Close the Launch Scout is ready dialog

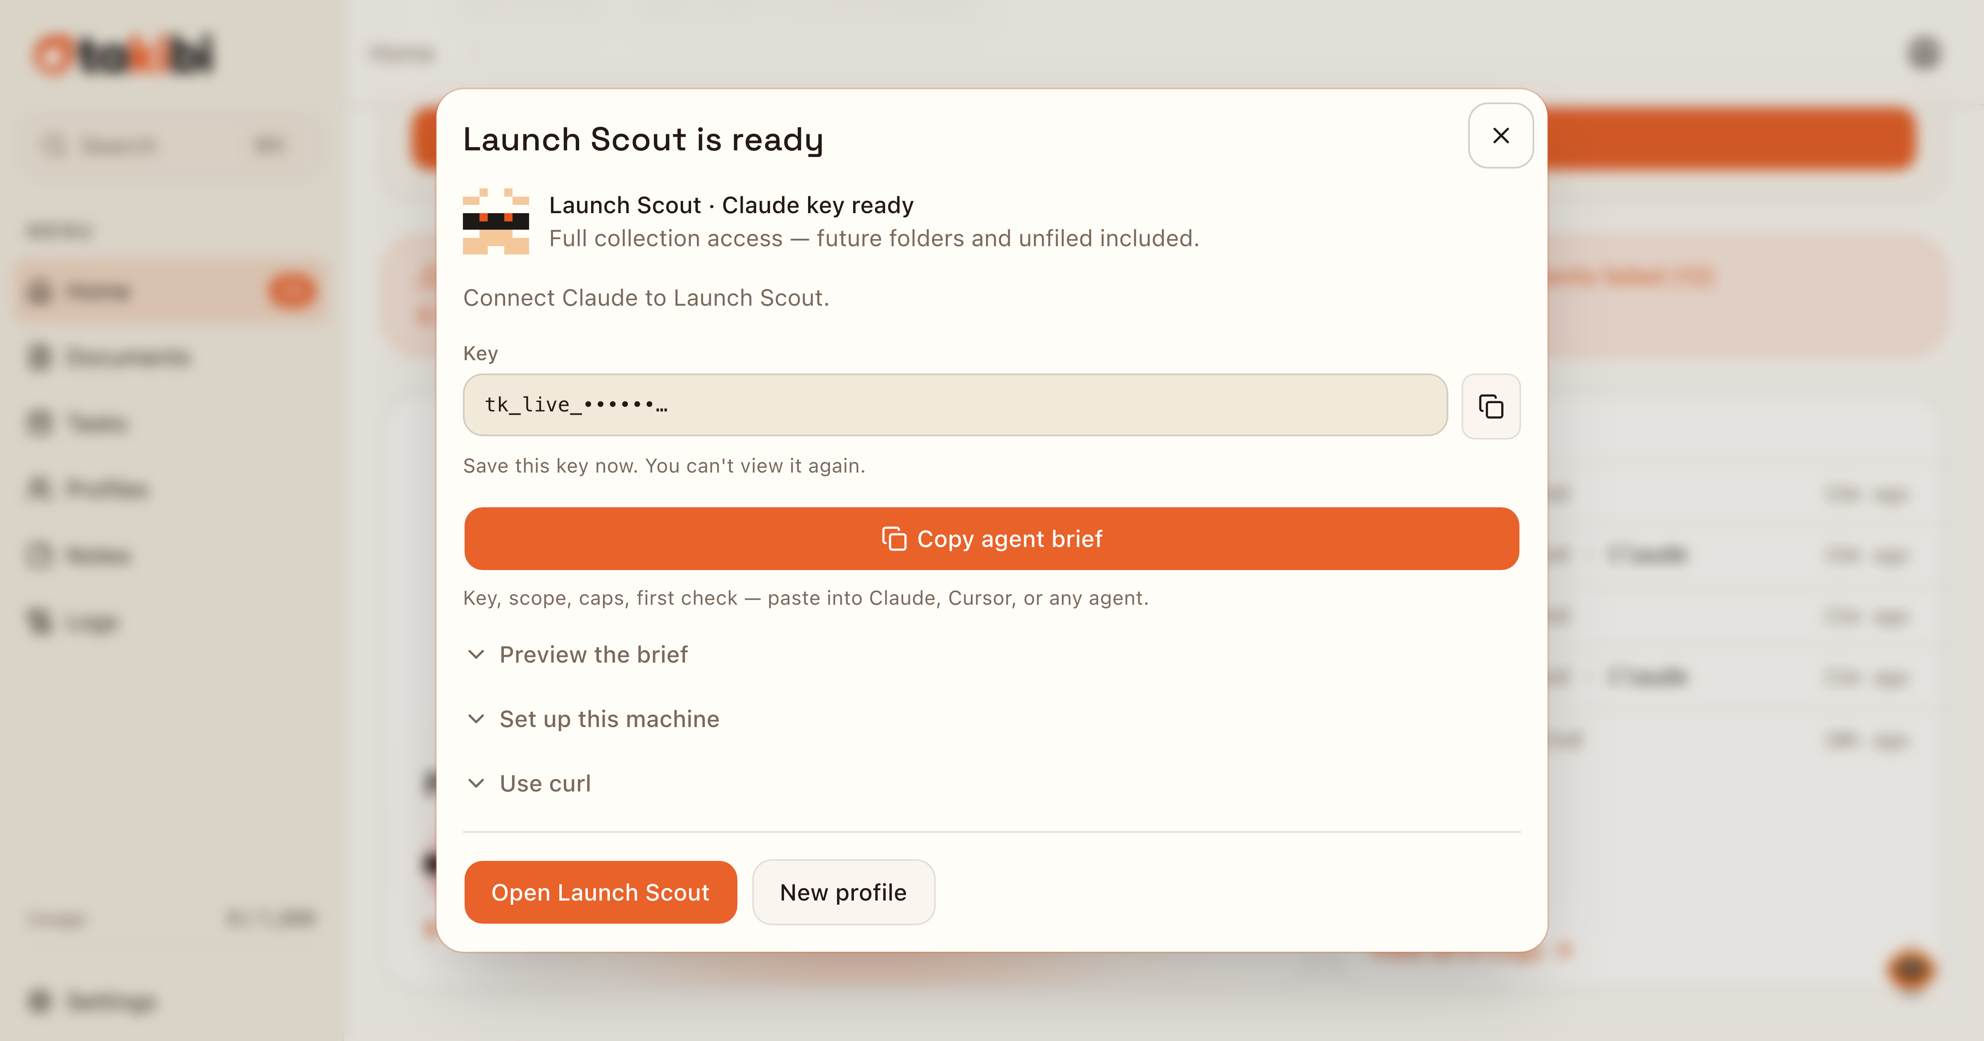pyautogui.click(x=1500, y=135)
